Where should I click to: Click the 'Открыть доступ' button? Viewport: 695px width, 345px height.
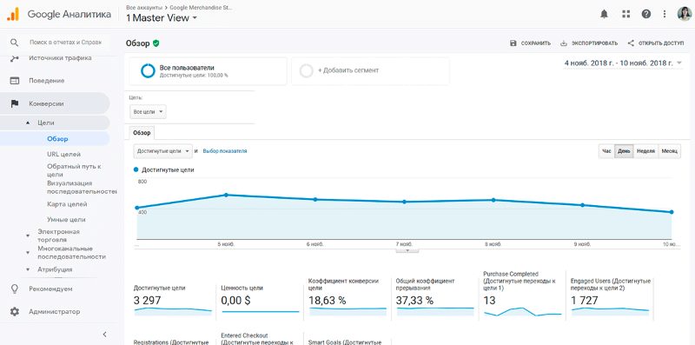pyautogui.click(x=656, y=43)
